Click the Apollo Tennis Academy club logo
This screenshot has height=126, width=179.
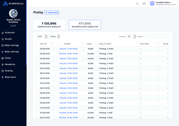tap(13, 13)
